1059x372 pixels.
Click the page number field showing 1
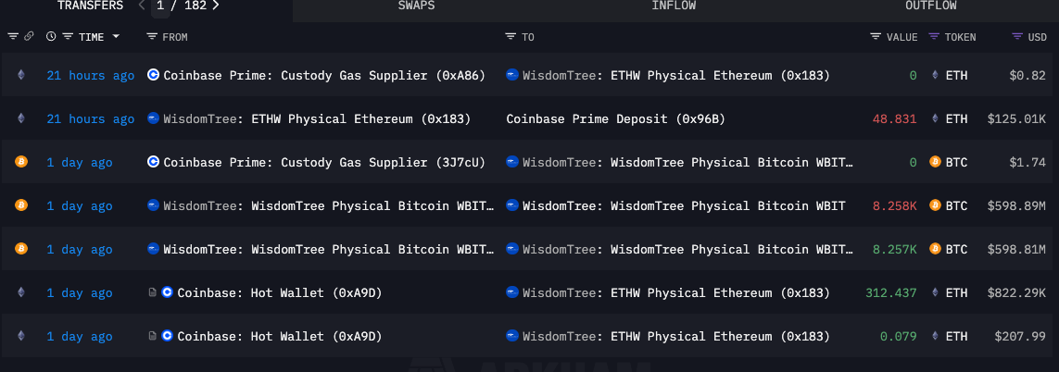[160, 6]
